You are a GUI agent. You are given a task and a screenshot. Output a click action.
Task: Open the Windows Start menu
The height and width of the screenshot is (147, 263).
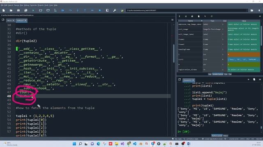click(x=74, y=144)
